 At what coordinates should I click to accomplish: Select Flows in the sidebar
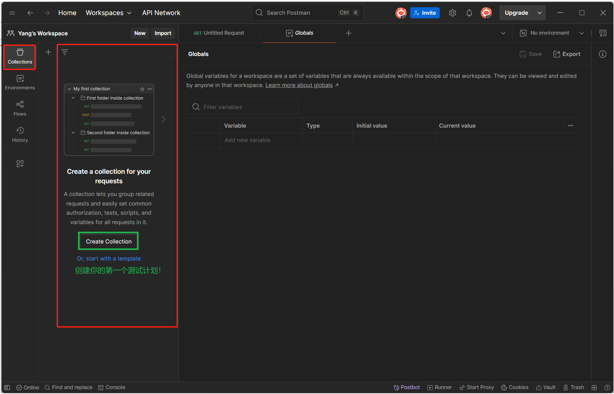click(20, 109)
